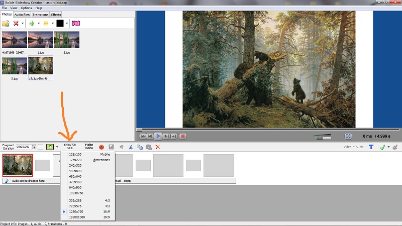402x226 pixels.
Task: Click the fullscreen preview icon
Action: pos(348,136)
